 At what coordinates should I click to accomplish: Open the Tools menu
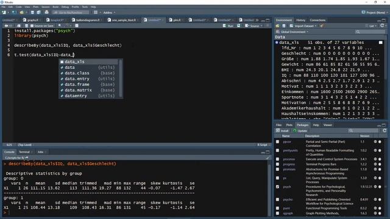point(85,7)
